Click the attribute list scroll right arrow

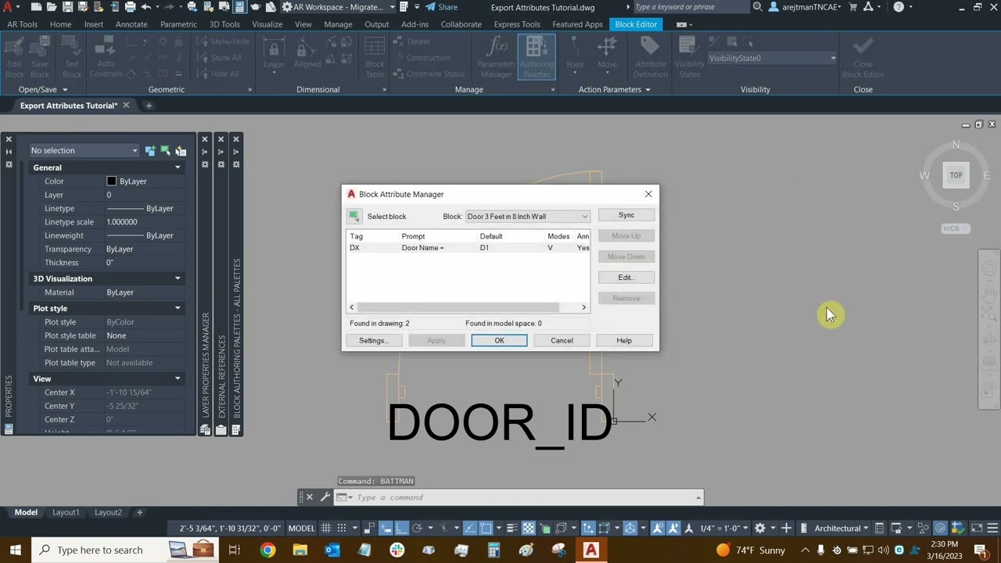pos(583,307)
